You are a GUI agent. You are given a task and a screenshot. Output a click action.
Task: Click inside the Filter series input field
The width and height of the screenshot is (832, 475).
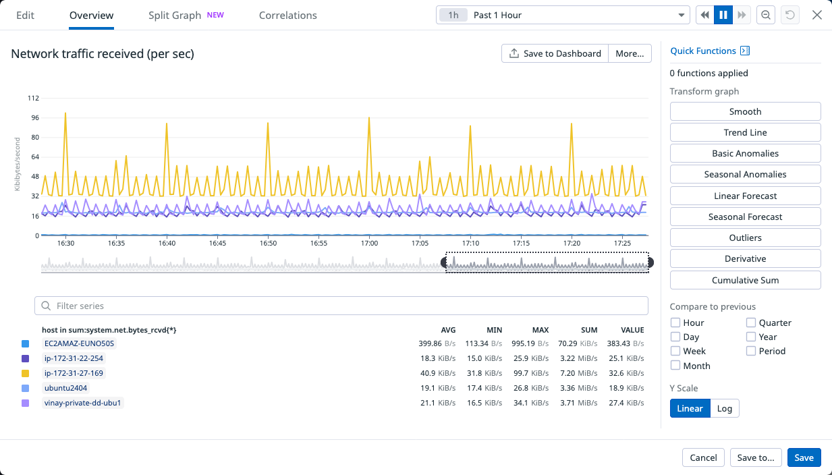point(202,306)
